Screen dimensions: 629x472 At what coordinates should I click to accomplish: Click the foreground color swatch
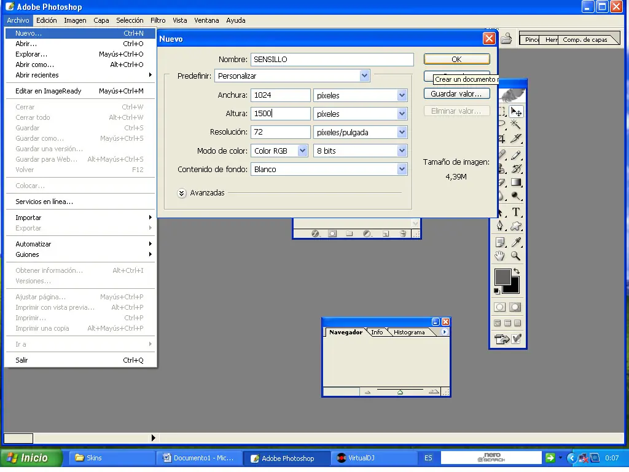pyautogui.click(x=502, y=277)
